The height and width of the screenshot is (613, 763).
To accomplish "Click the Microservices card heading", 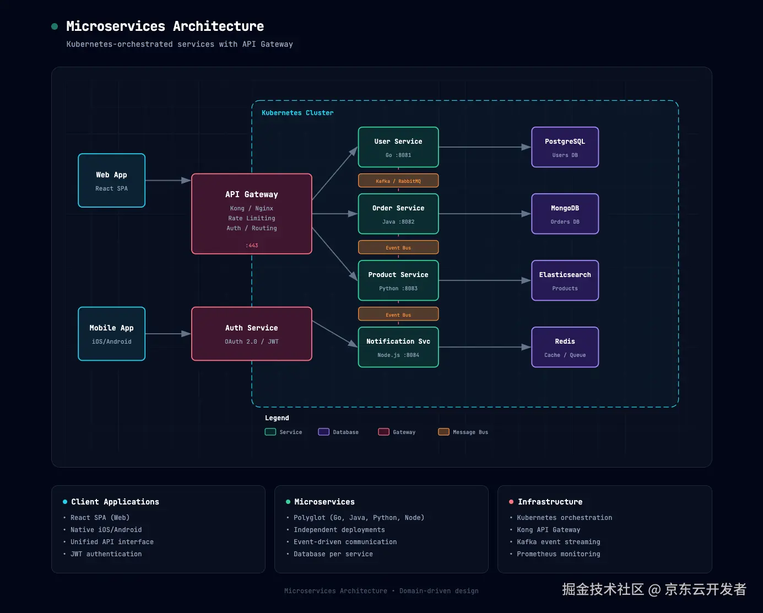I will pos(324,502).
